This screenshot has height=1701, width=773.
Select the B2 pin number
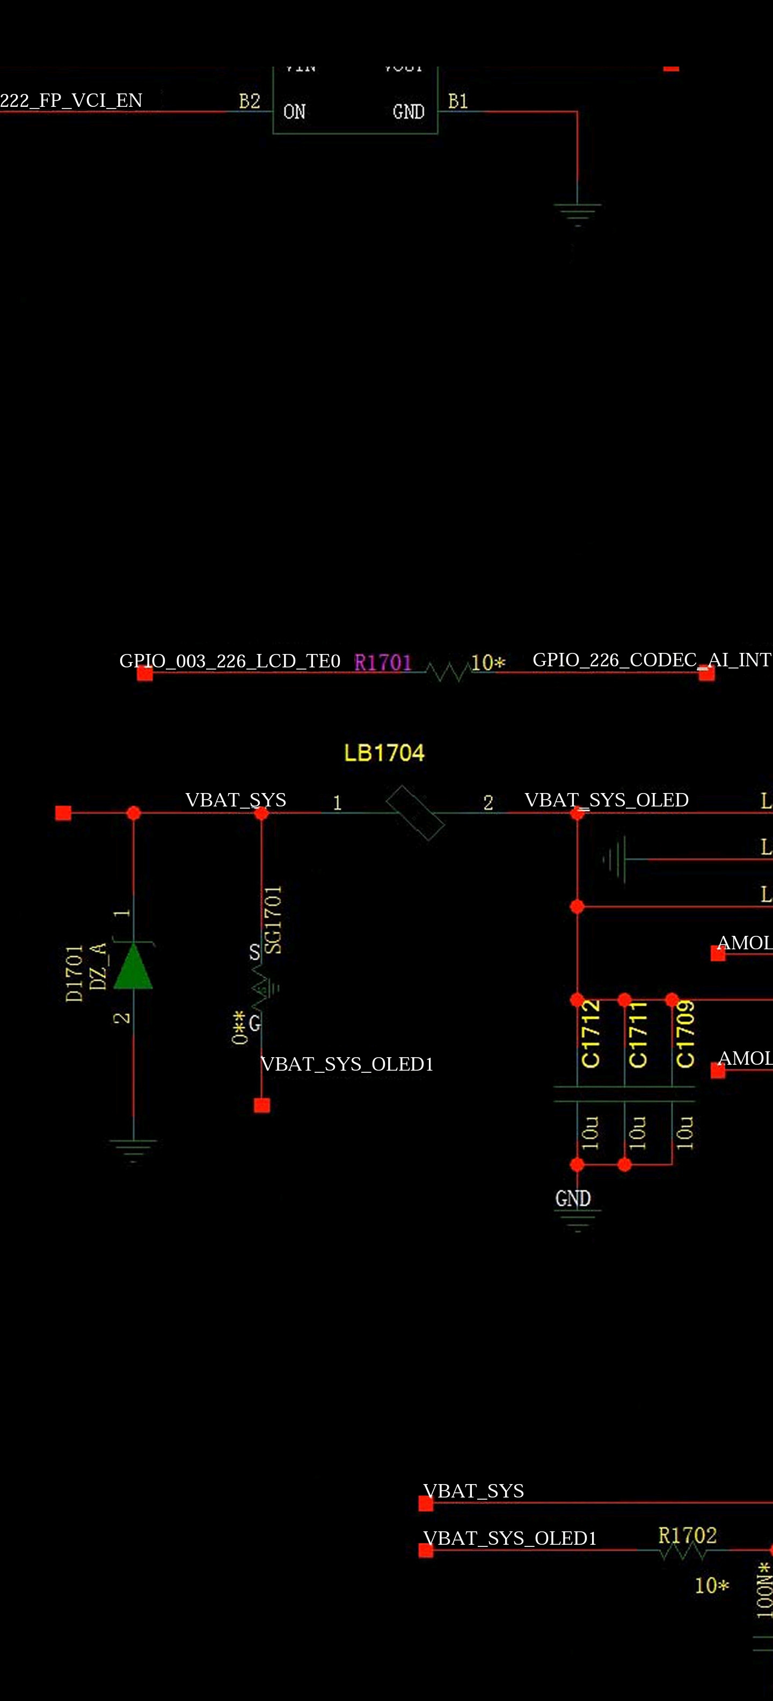coord(250,101)
